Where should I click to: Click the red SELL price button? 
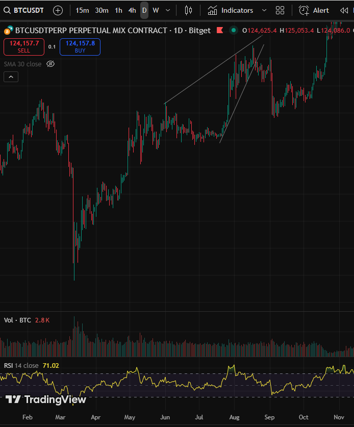pos(24,47)
